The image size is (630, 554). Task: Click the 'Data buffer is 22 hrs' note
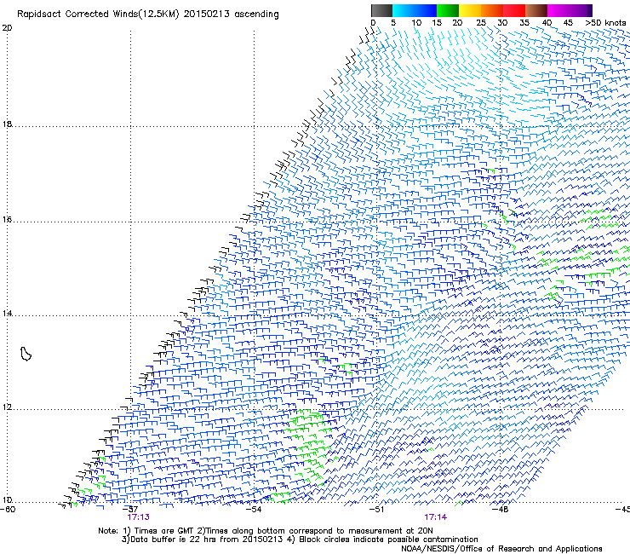[x=203, y=540]
